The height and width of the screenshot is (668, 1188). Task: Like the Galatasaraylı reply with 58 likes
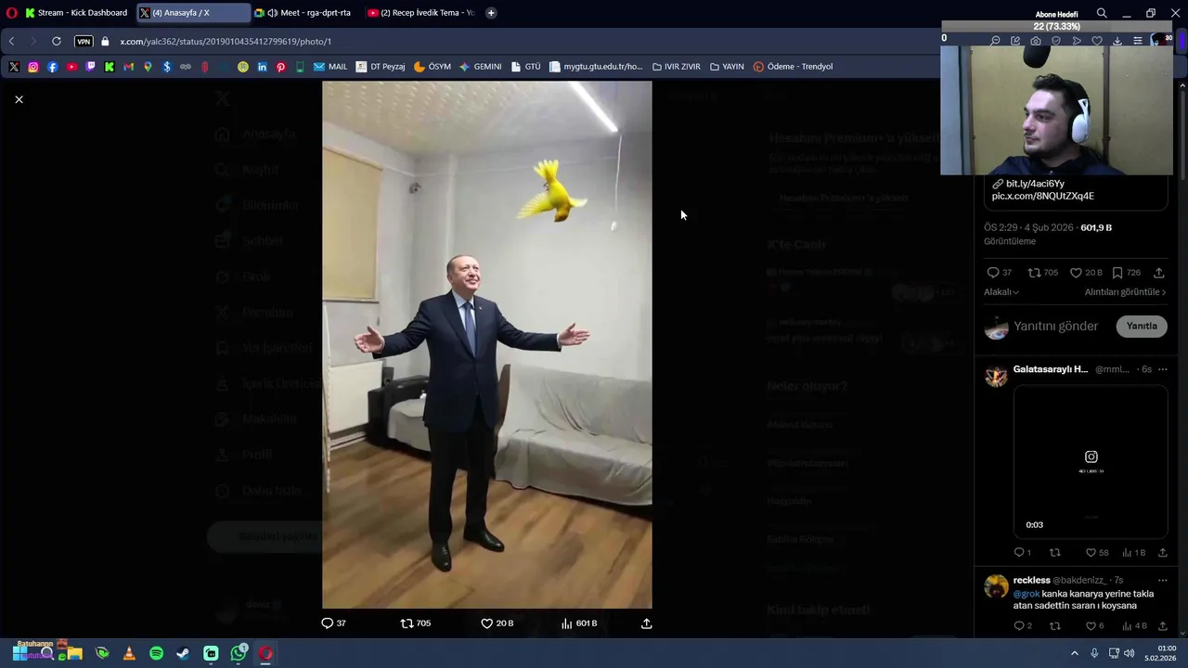click(1091, 553)
